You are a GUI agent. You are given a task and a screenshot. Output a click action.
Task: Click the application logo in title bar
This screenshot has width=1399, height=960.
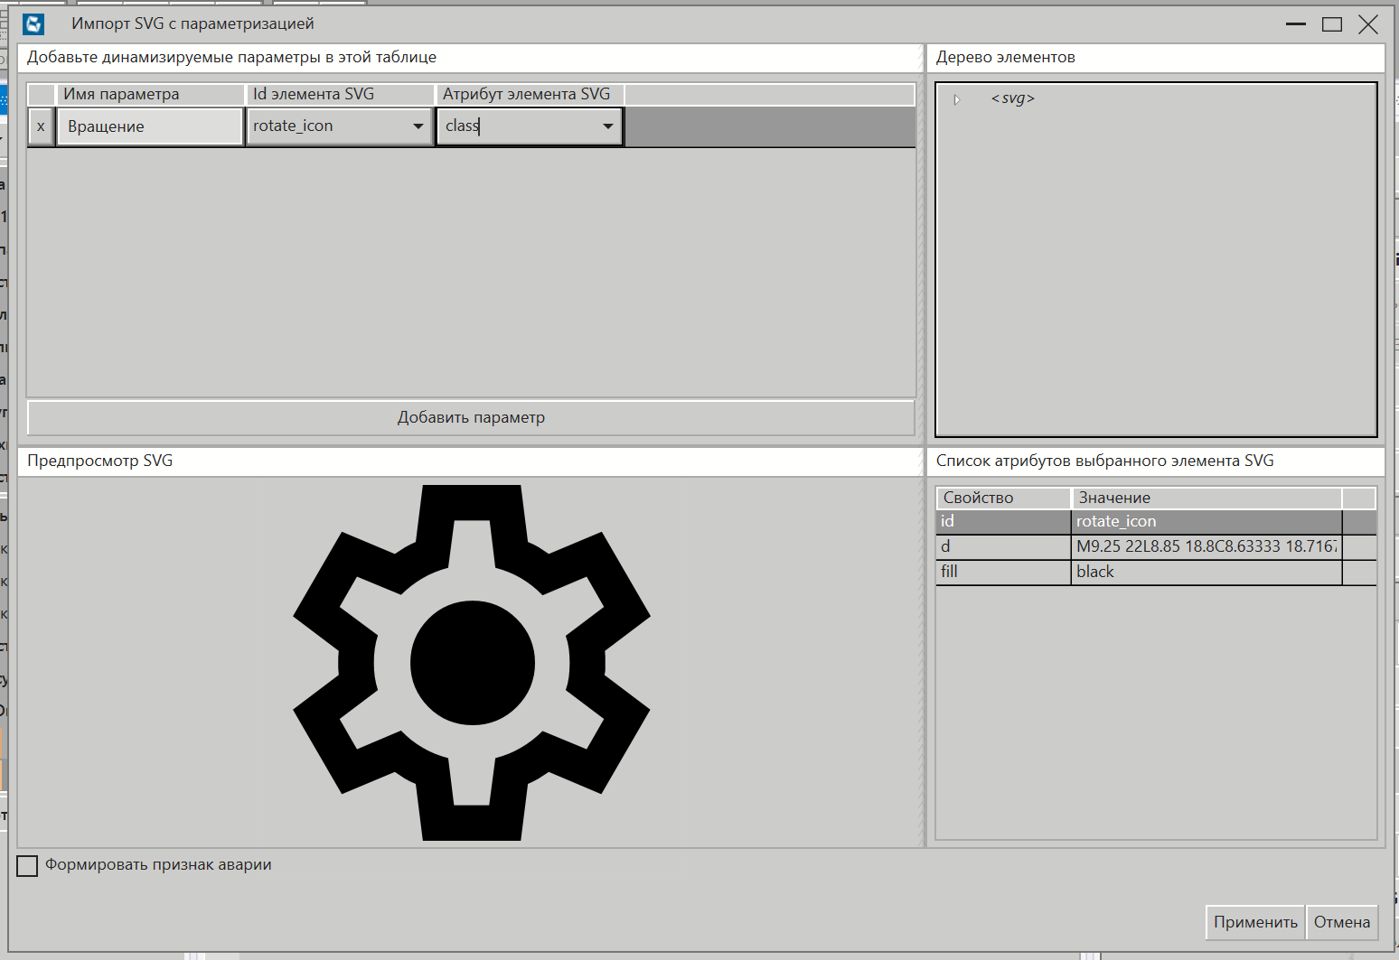pyautogui.click(x=33, y=24)
